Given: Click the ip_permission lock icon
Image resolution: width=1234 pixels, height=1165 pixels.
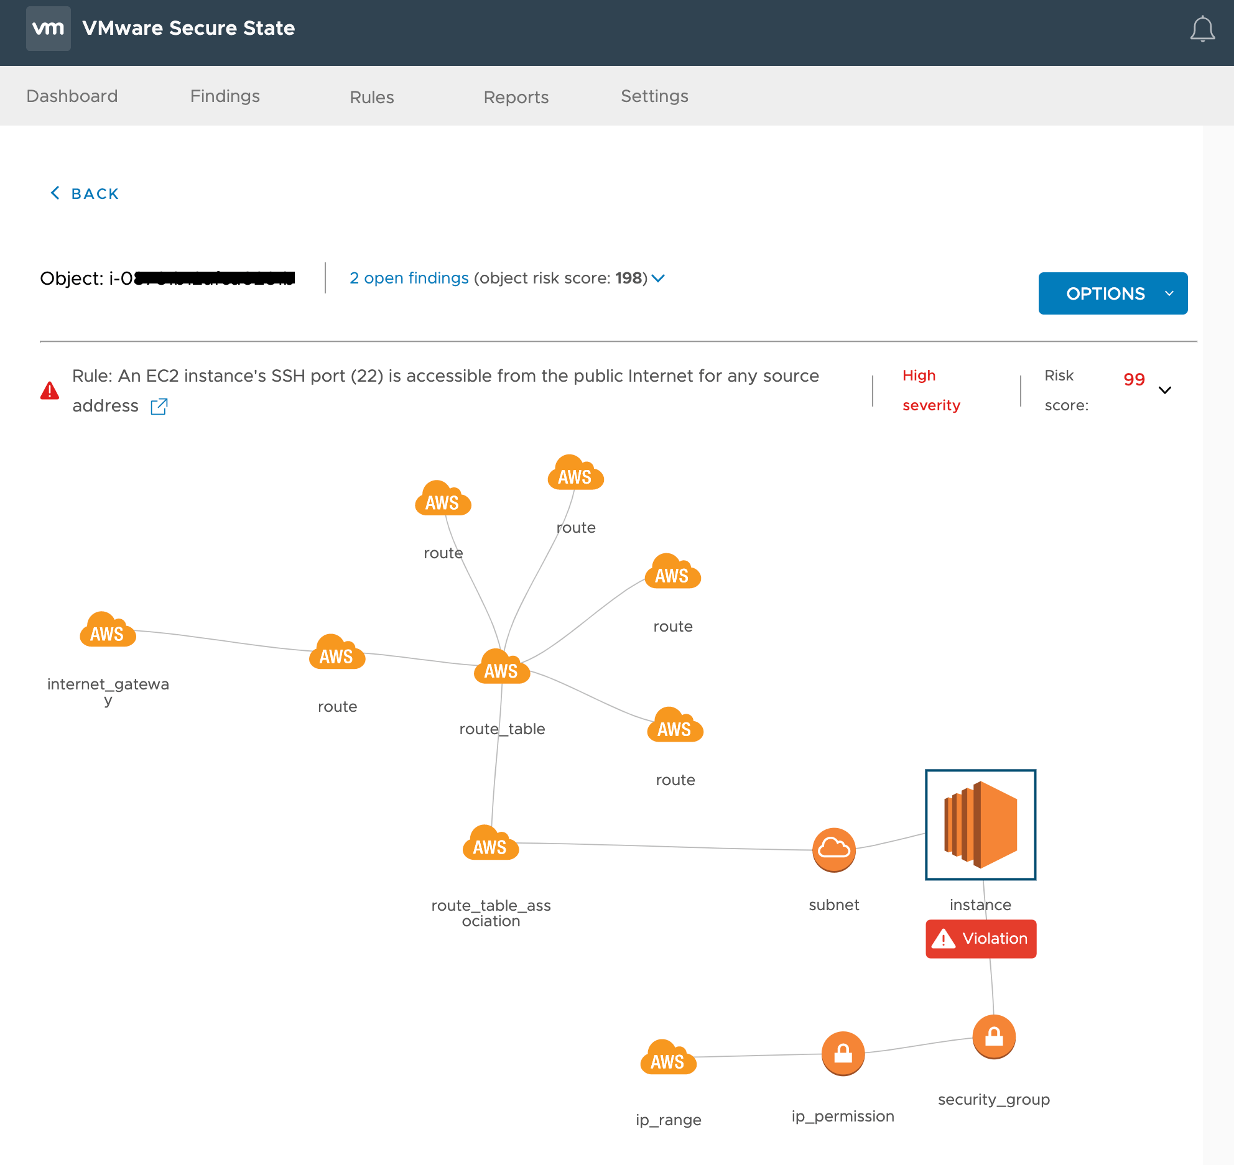Looking at the screenshot, I should 843,1053.
